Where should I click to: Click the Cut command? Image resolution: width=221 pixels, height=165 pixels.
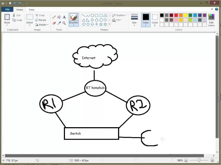point(17,15)
